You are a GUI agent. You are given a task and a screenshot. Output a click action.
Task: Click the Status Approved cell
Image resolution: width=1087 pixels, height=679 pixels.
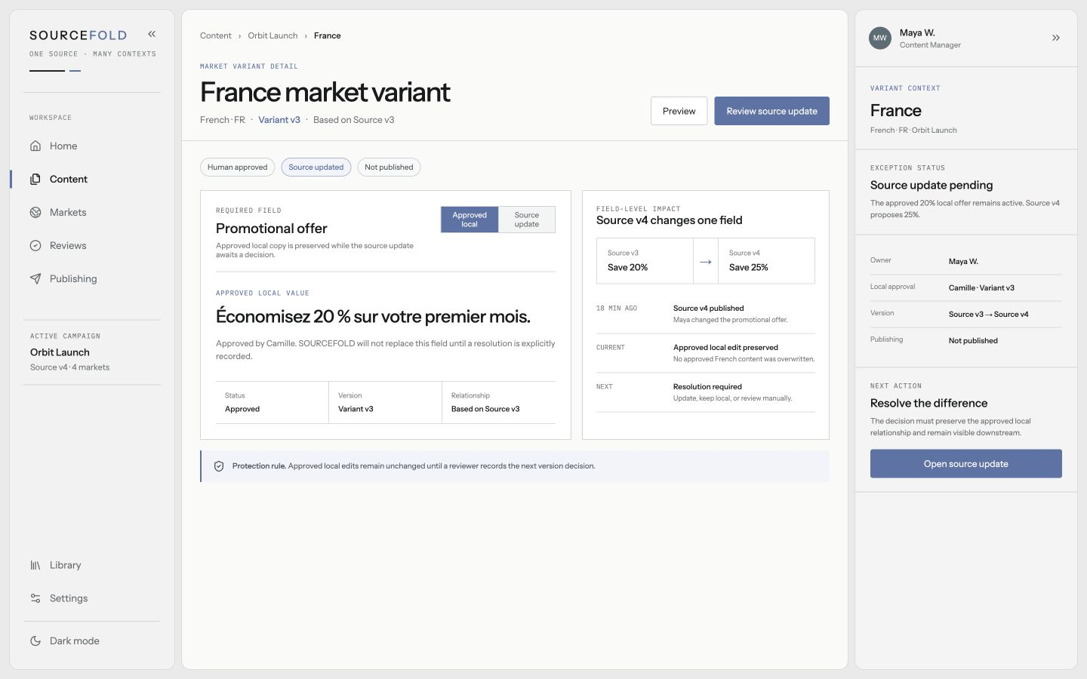pyautogui.click(x=272, y=402)
